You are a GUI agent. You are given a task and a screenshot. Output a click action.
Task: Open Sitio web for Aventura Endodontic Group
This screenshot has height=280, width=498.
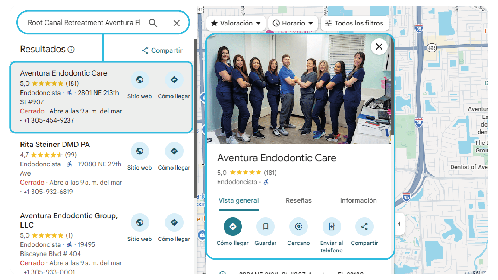click(140, 222)
